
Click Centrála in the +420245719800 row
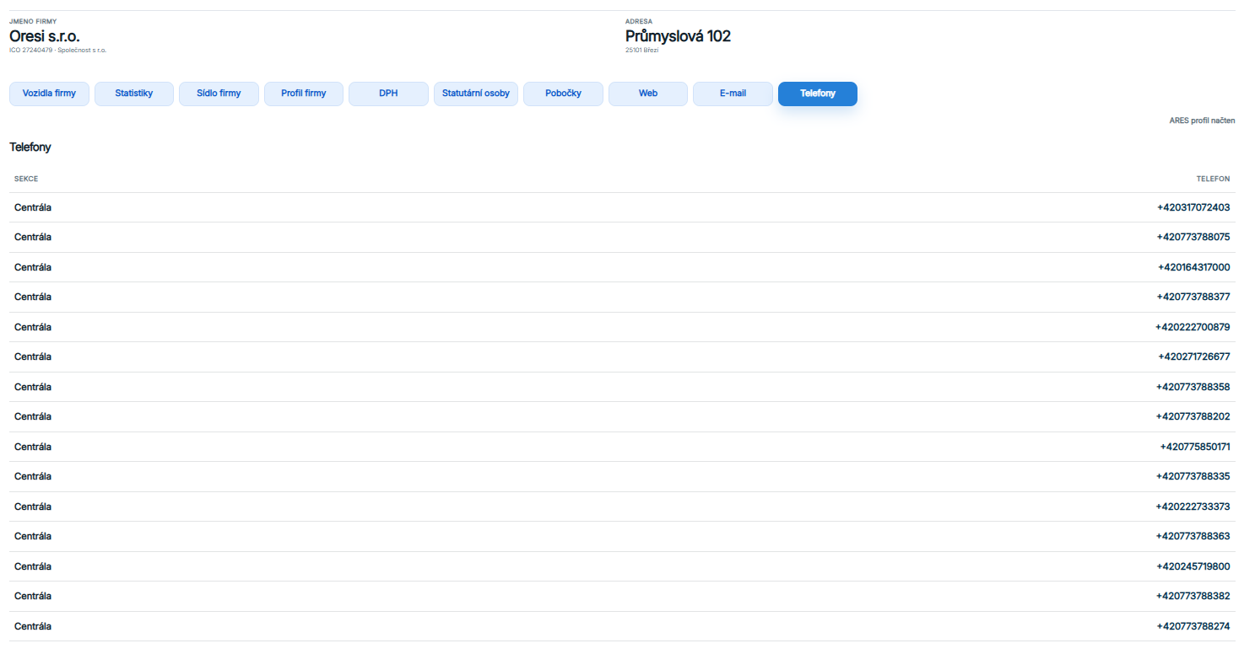pos(33,566)
